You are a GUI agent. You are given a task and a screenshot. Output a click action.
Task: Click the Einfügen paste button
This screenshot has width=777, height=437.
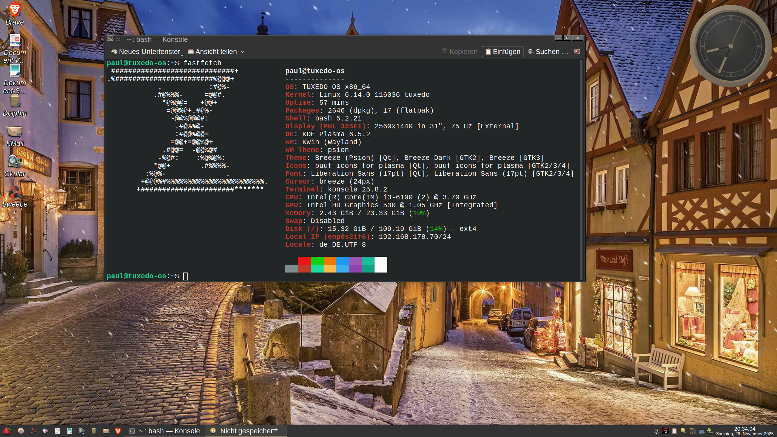tap(503, 52)
